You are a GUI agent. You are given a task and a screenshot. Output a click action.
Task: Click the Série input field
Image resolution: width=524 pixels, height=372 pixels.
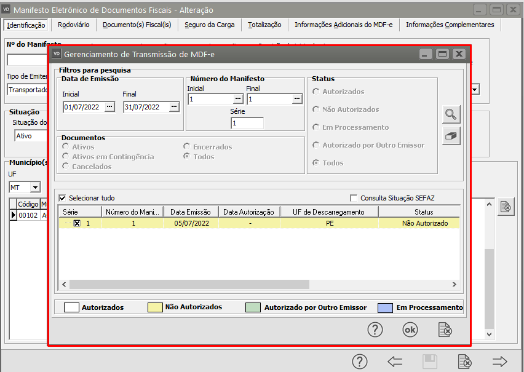[x=247, y=124]
